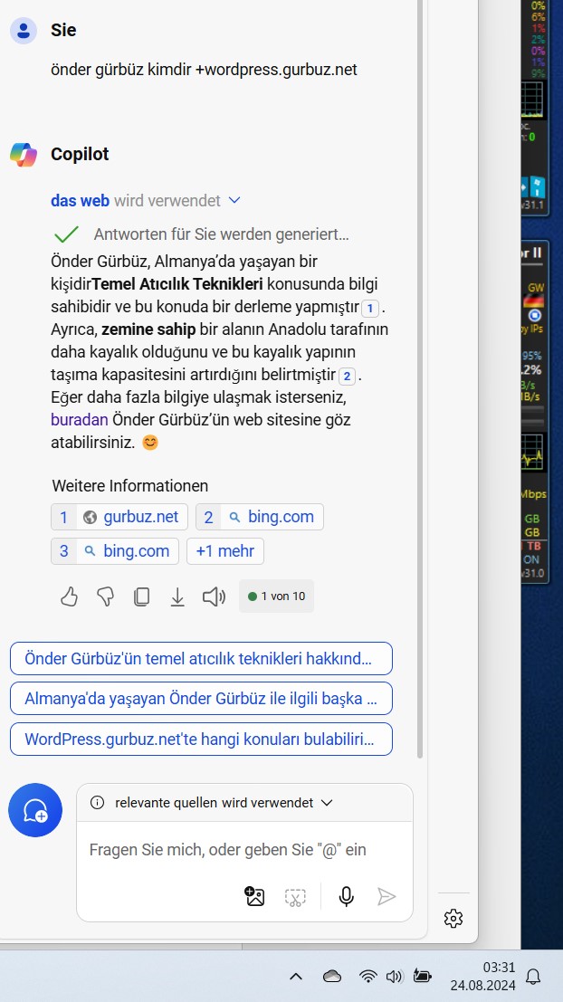Click the thumbs down dislike icon
563x1002 pixels.
(105, 596)
